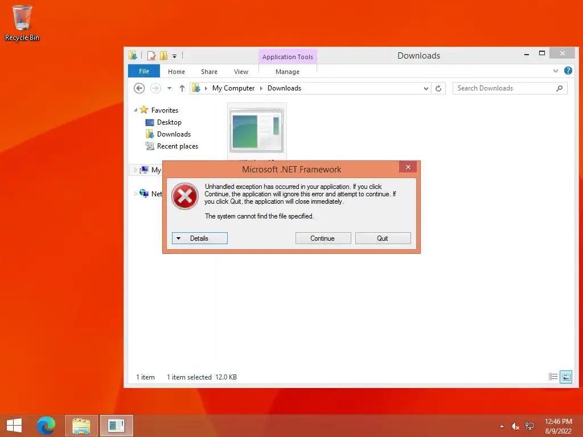Image resolution: width=583 pixels, height=437 pixels.
Task: Click the New folder icon in title bar
Action: tap(163, 56)
